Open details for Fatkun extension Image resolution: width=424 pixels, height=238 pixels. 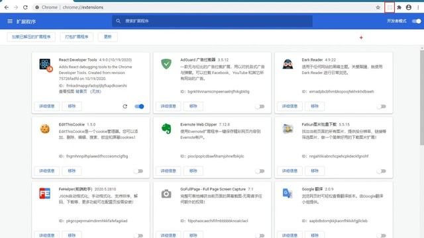click(290, 171)
